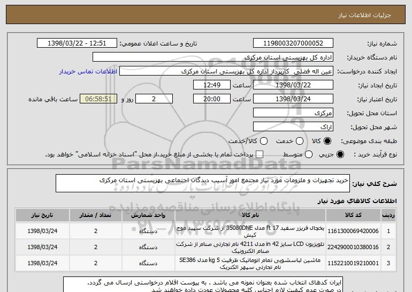Click the date 1398/03/24 in row 3
Image resolution: width=412 pixels, height=292 pixels.
tap(42, 263)
